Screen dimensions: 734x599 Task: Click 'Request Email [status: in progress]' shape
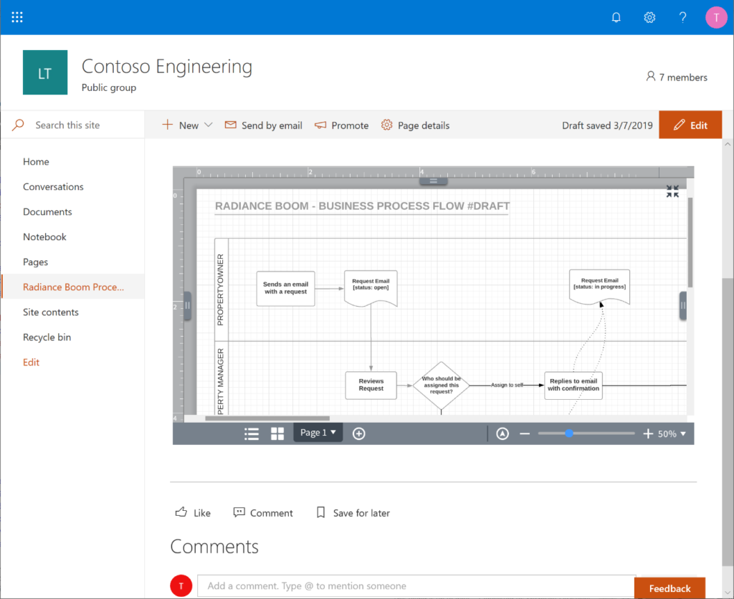pyautogui.click(x=600, y=287)
